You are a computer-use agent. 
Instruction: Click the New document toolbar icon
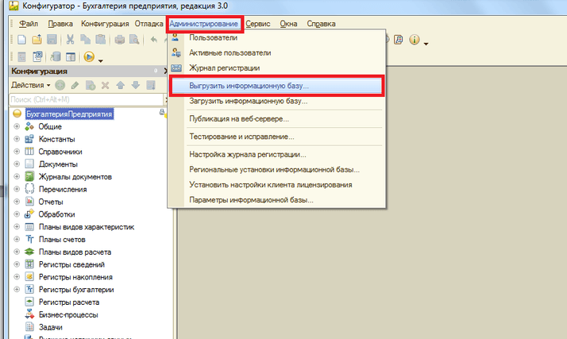[x=20, y=39]
